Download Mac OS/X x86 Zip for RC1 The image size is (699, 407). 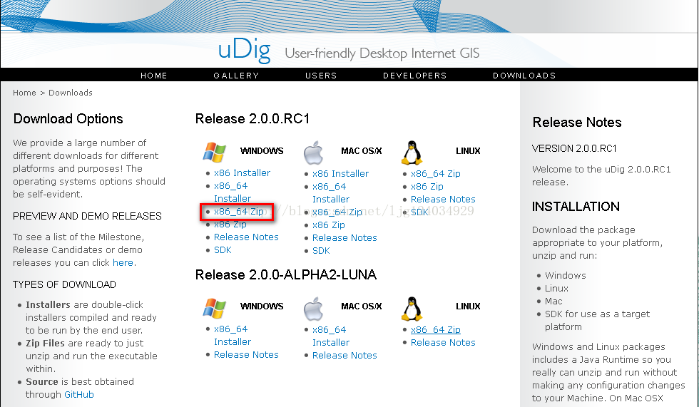[329, 225]
